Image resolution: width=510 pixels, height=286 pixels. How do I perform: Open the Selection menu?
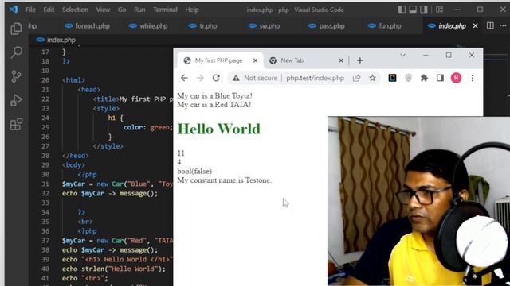click(75, 10)
